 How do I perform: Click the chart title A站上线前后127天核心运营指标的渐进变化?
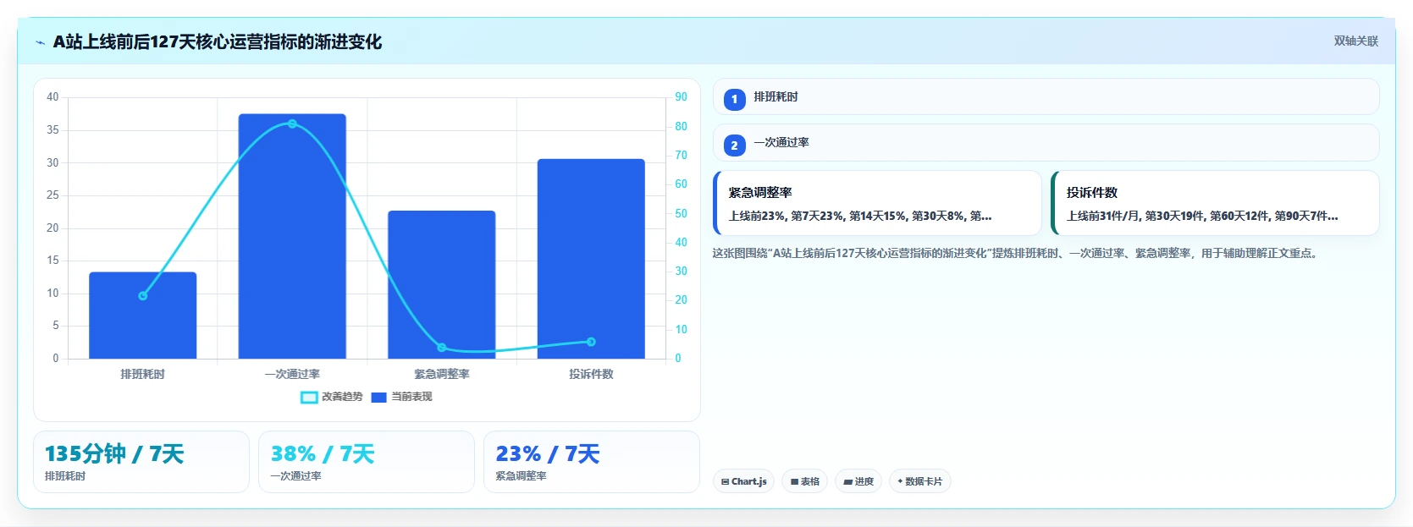(x=218, y=41)
